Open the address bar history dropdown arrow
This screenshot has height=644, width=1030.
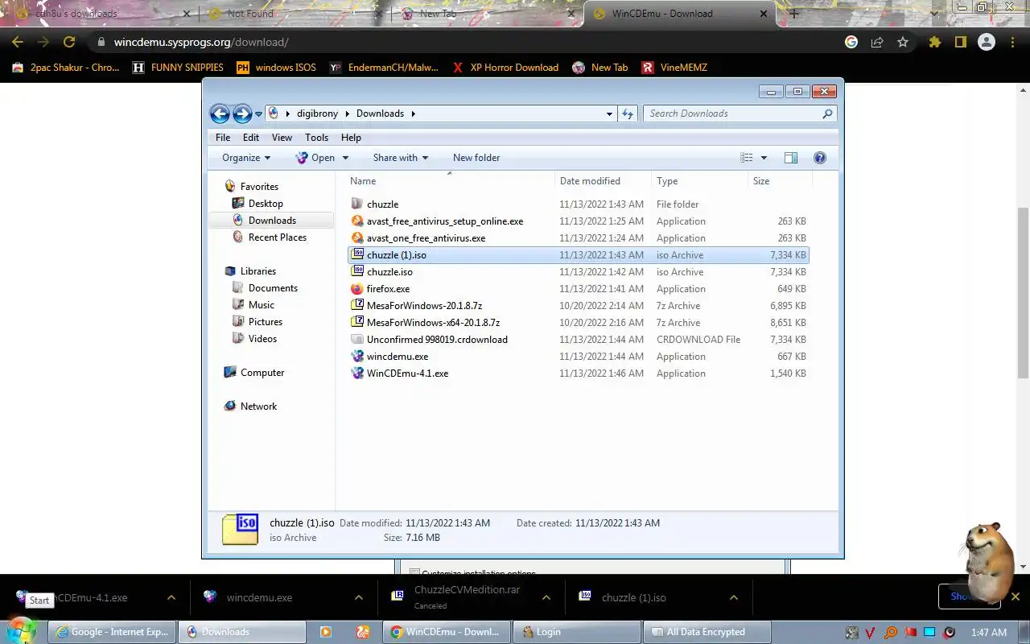[609, 114]
